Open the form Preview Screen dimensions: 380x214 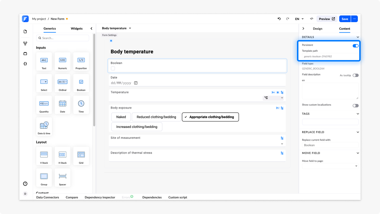tap(327, 19)
